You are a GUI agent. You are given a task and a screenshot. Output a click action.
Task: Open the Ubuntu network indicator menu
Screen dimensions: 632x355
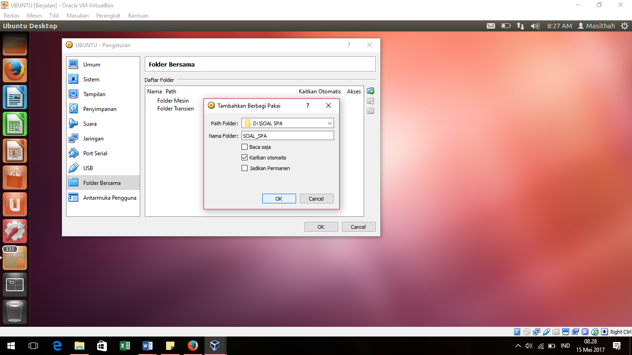click(x=520, y=26)
